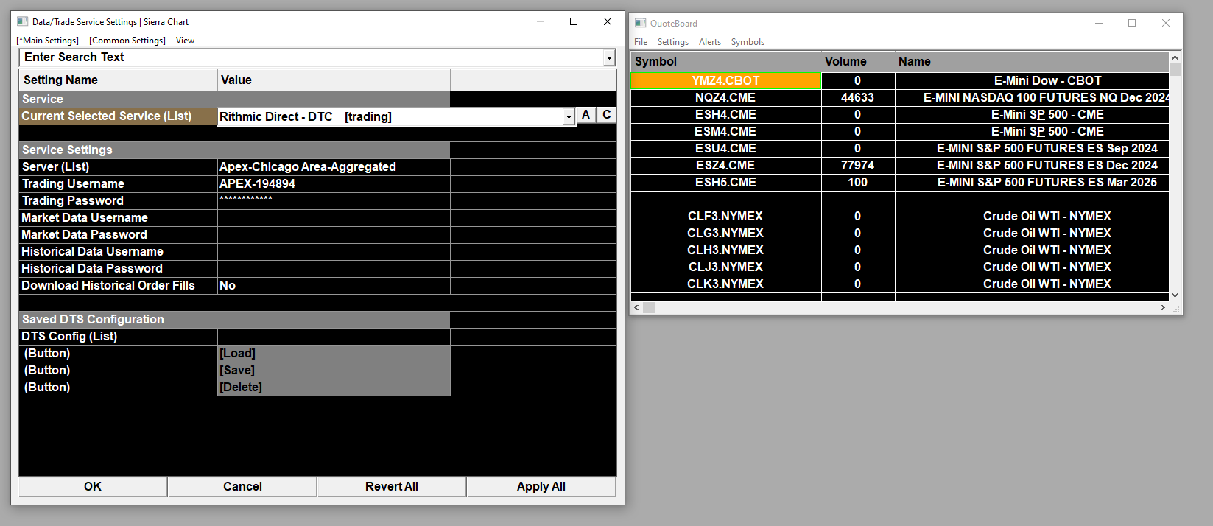Image resolution: width=1213 pixels, height=526 pixels.
Task: Click the volume value 44633
Action: click(858, 98)
